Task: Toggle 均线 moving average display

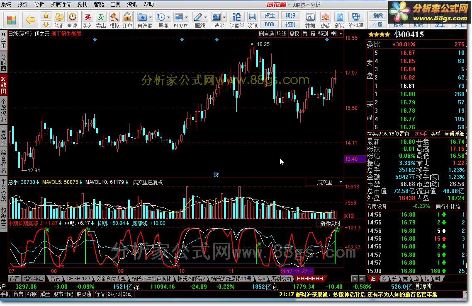Action: tap(282, 34)
